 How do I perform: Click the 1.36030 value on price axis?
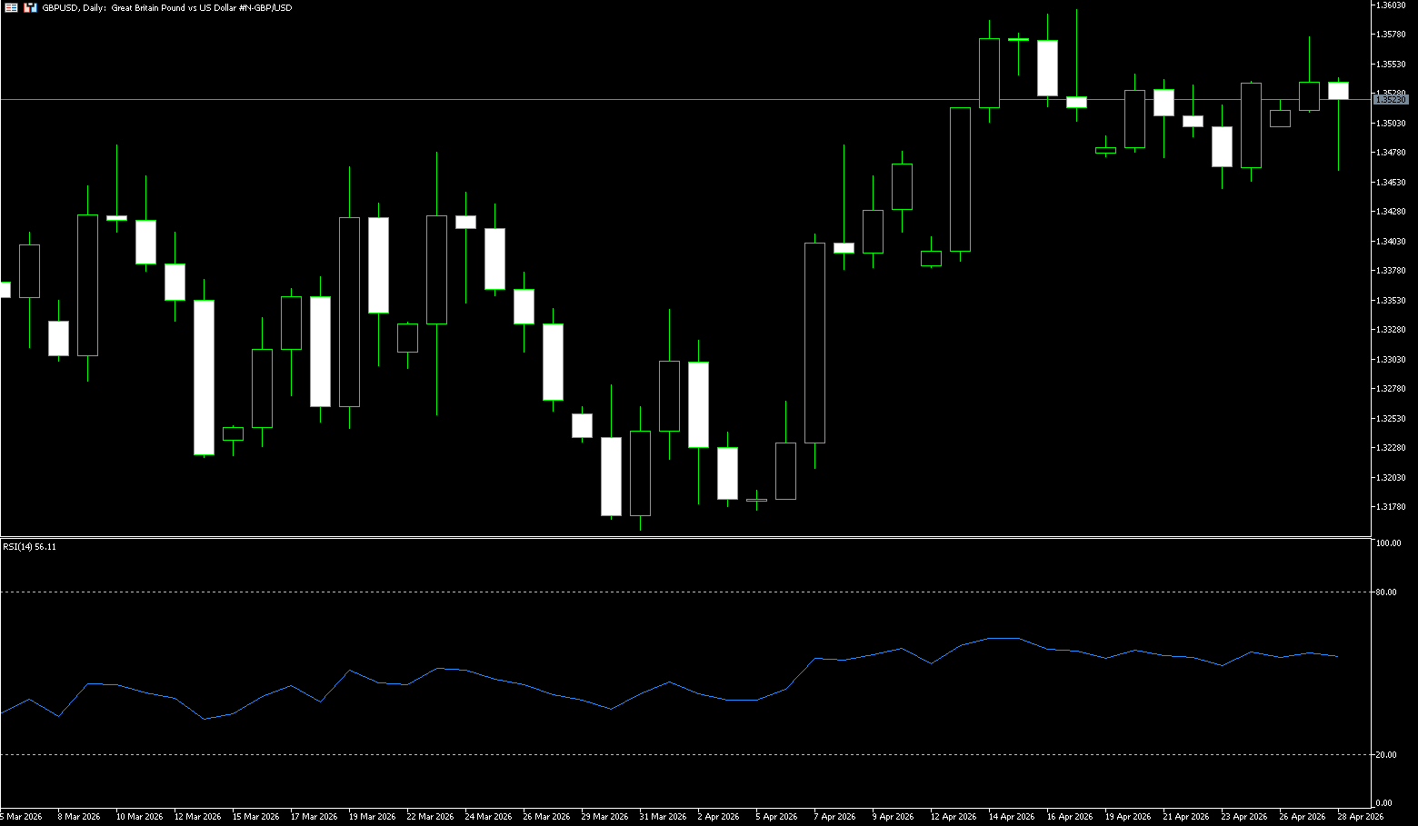coord(1391,5)
